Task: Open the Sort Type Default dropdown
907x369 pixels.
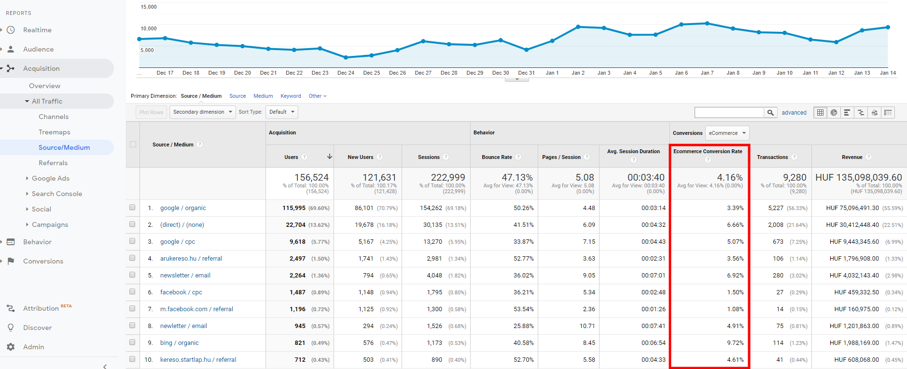Action: [x=281, y=112]
